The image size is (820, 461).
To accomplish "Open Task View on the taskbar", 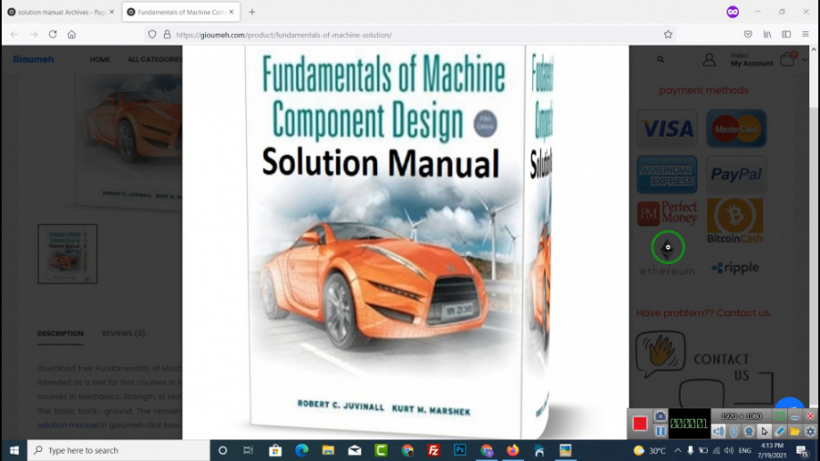I will click(x=249, y=450).
